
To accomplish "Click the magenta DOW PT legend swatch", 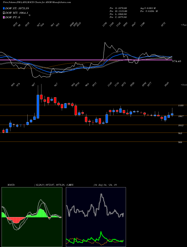I will click(x=4, y=17).
